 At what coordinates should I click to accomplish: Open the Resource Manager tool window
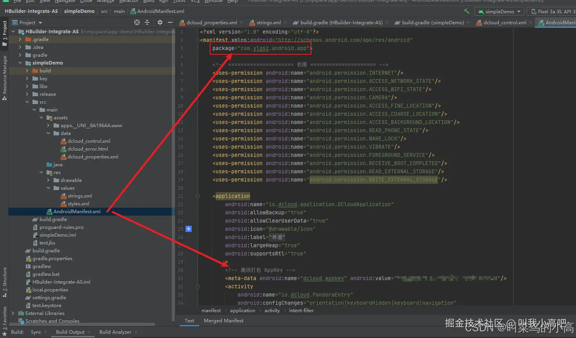4,77
